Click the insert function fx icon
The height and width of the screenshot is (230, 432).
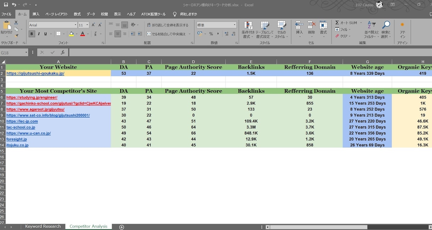(x=63, y=52)
